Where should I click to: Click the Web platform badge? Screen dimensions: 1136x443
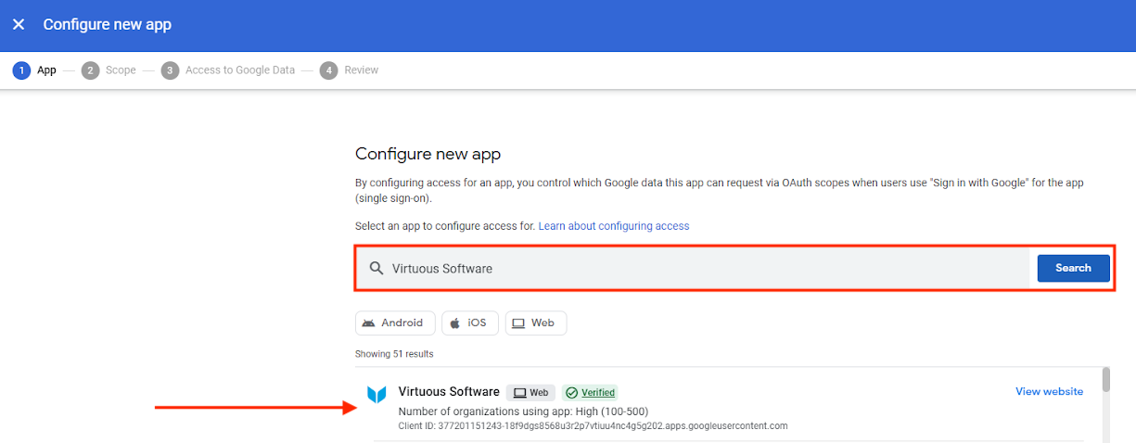(x=530, y=393)
